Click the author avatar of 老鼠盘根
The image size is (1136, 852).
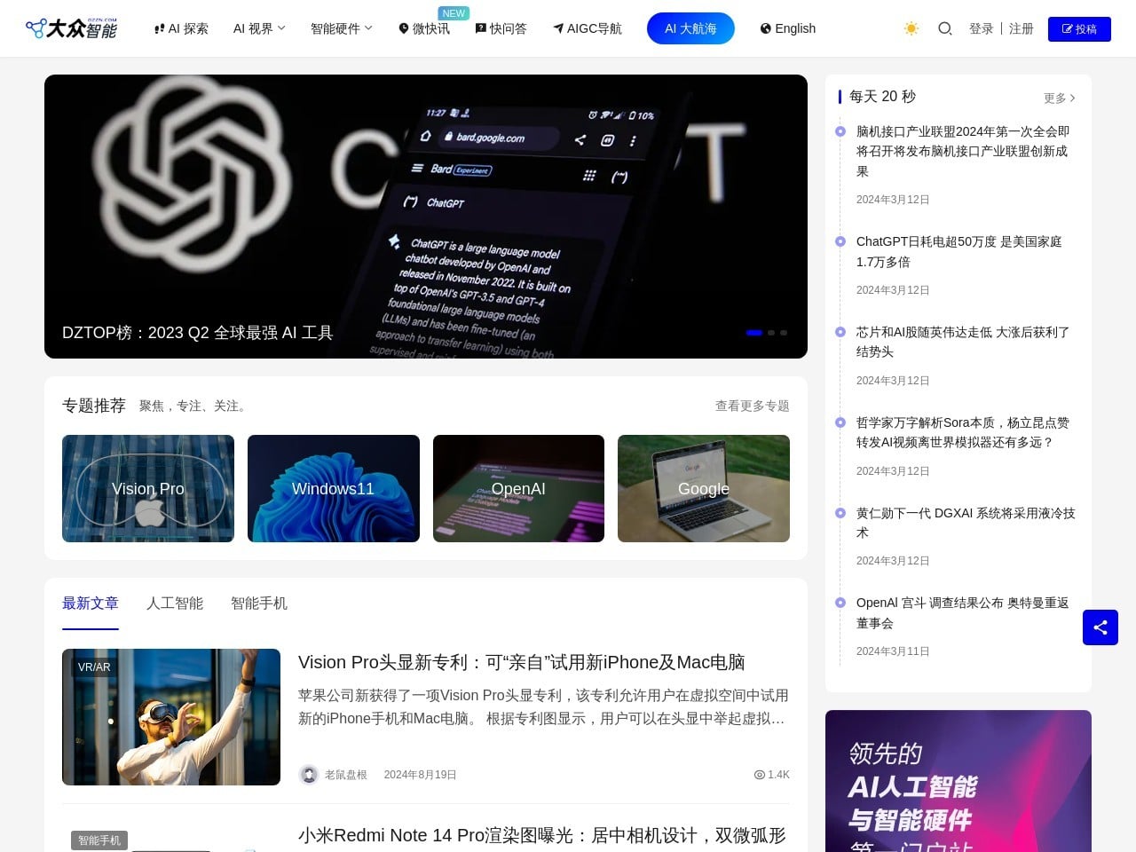click(x=309, y=774)
